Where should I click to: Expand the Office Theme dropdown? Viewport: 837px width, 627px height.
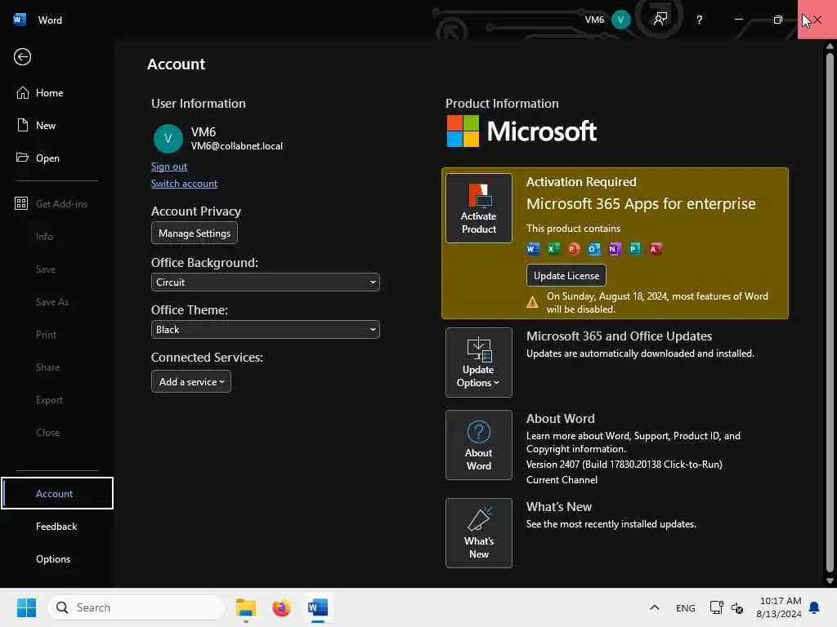click(x=266, y=330)
